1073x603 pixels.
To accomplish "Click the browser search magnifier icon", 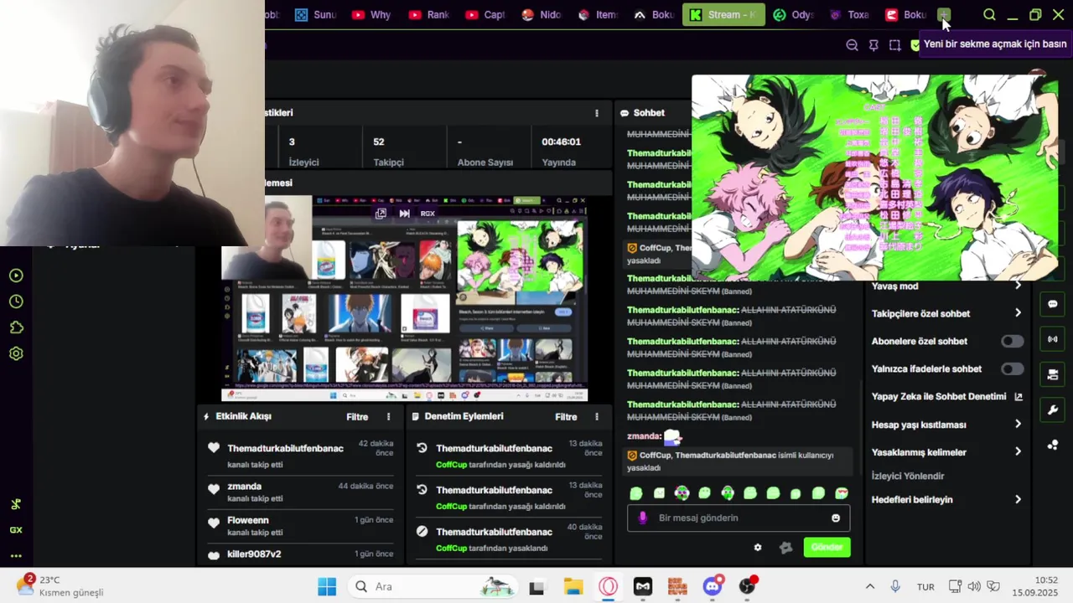I will [x=989, y=14].
